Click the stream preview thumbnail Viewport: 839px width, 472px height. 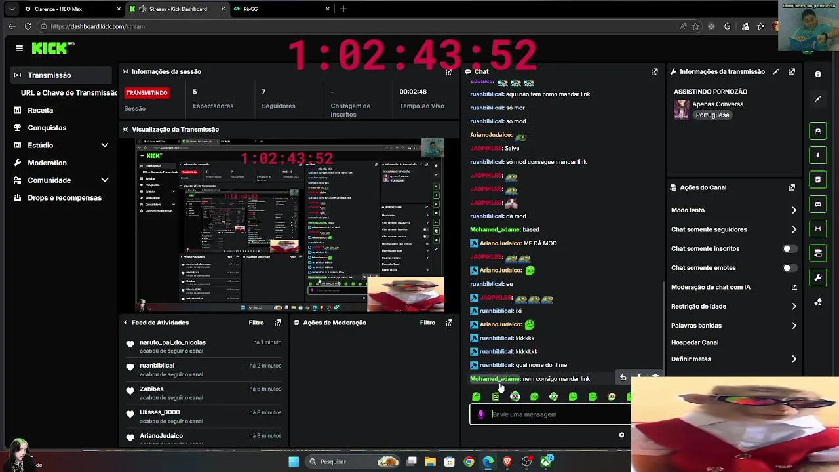pyautogui.click(x=290, y=225)
